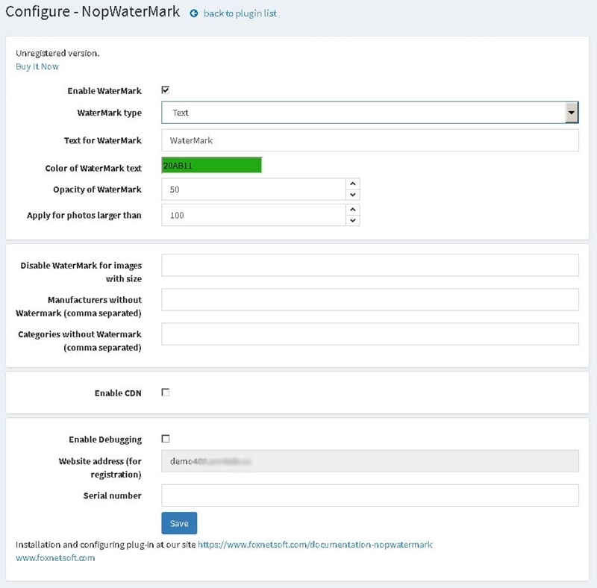597x588 pixels.
Task: Decrease Opacity of WaterMark with down arrow
Action: click(353, 195)
